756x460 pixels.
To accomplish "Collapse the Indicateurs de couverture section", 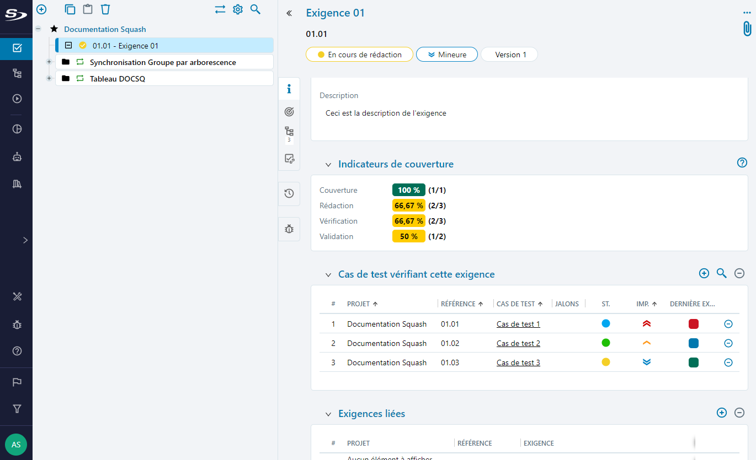I will [328, 165].
